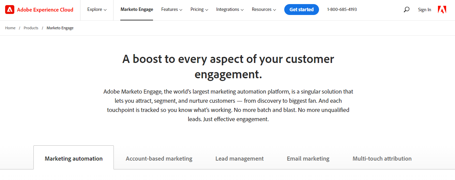Image resolution: width=455 pixels, height=180 pixels.
Task: Select the Marketing automation tab
Action: tap(74, 158)
